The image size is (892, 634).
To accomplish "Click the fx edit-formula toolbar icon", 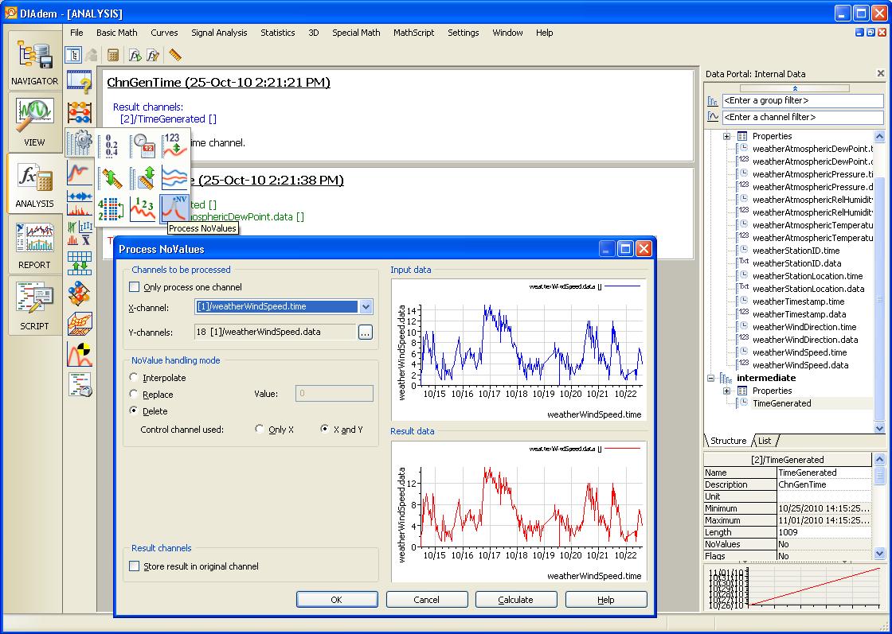I will point(152,55).
